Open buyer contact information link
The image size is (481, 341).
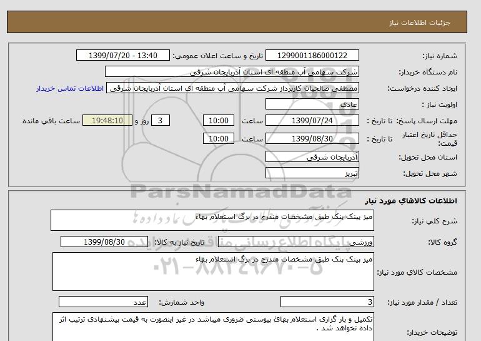[70, 88]
